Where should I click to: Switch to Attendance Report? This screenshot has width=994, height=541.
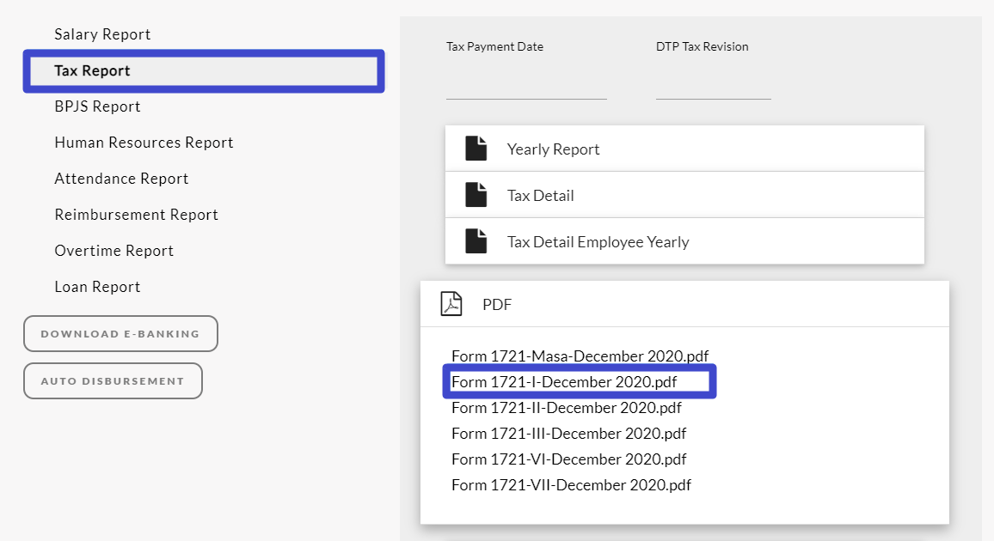121,179
